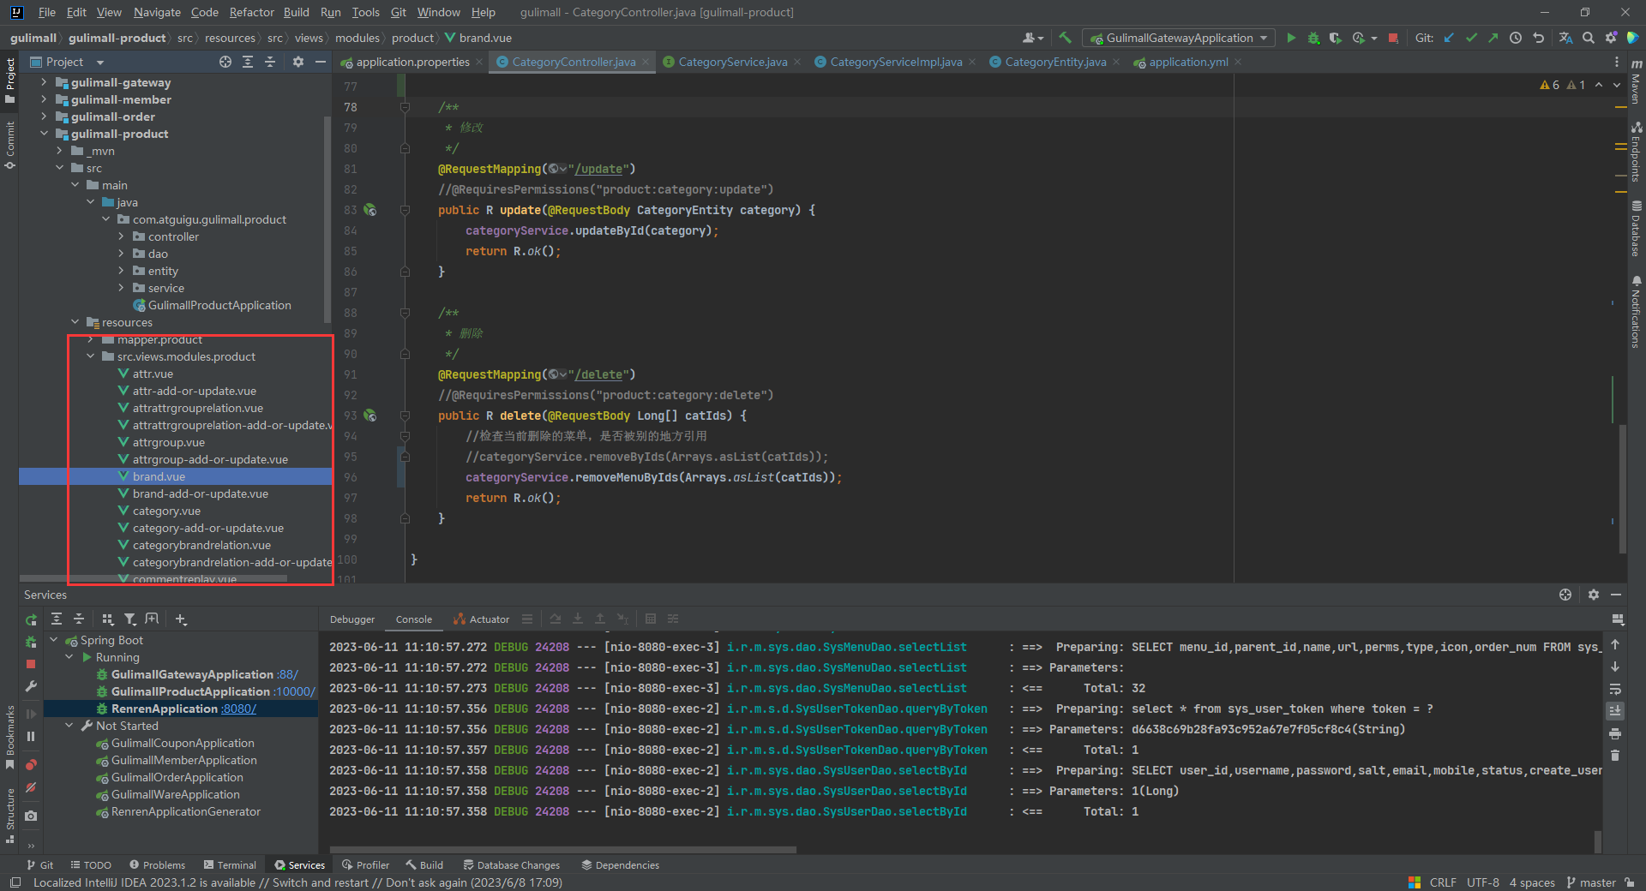Open Git history via the clock icon
This screenshot has width=1646, height=891.
point(1516,38)
